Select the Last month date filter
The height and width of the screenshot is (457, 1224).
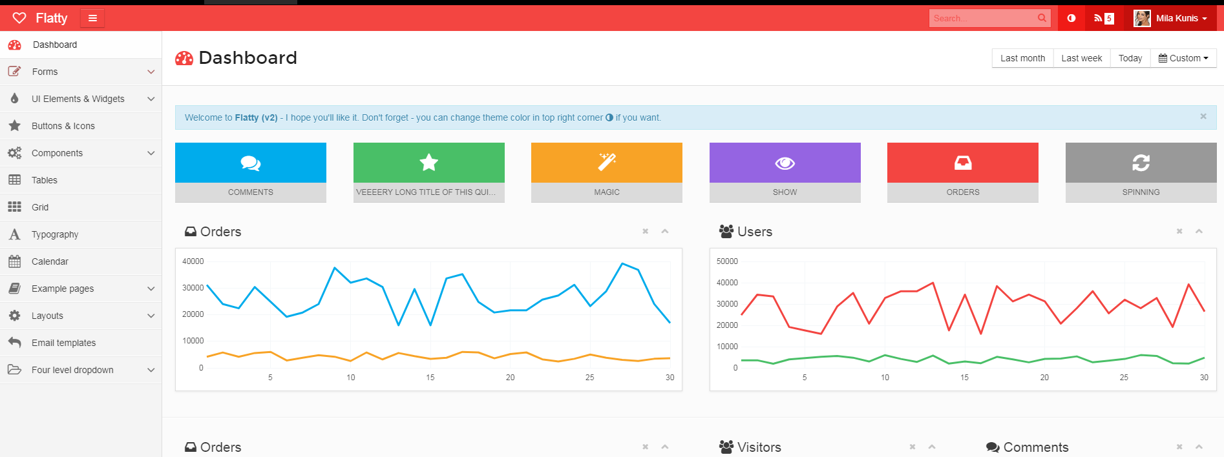click(1022, 58)
